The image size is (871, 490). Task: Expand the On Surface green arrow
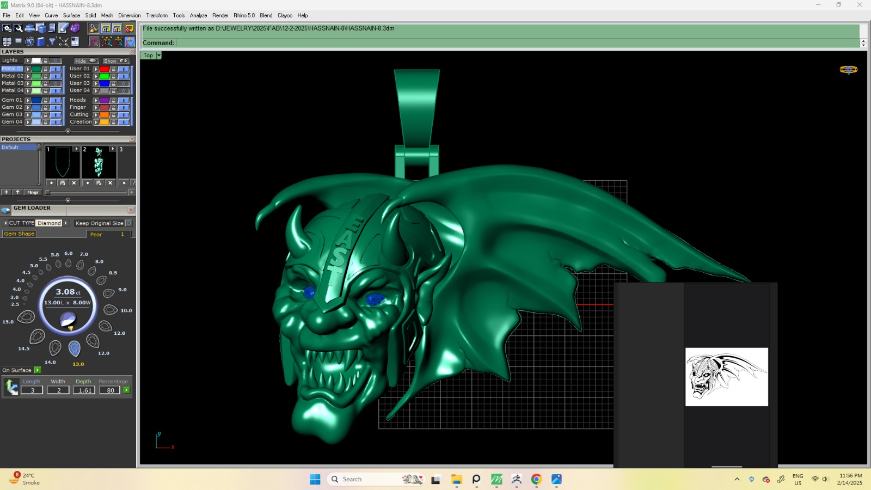point(38,370)
